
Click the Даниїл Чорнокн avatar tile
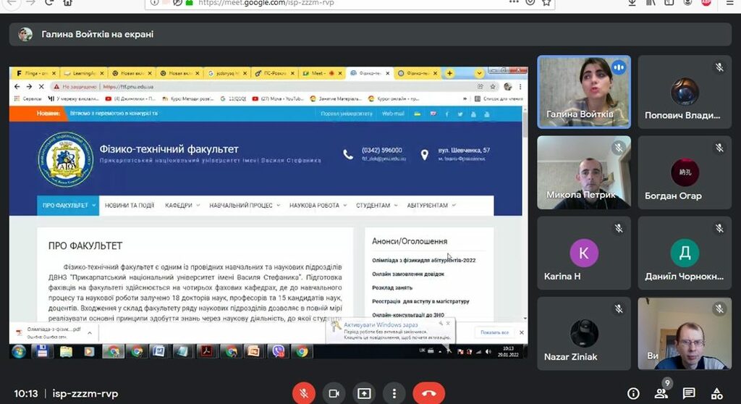[x=684, y=253]
